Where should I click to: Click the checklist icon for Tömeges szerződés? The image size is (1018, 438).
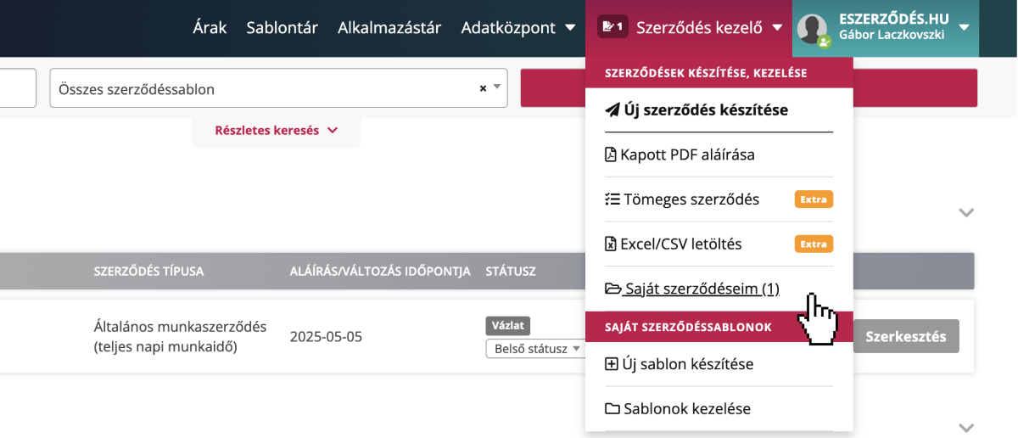coord(612,199)
